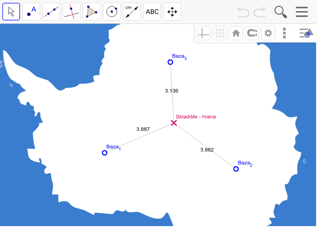Open the search magnifier

pos(281,12)
